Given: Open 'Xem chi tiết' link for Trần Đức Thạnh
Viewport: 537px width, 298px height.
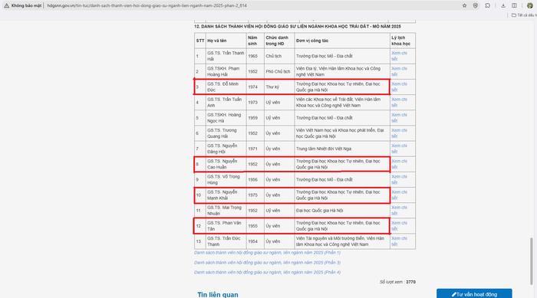Looking at the screenshot, I should (399, 241).
